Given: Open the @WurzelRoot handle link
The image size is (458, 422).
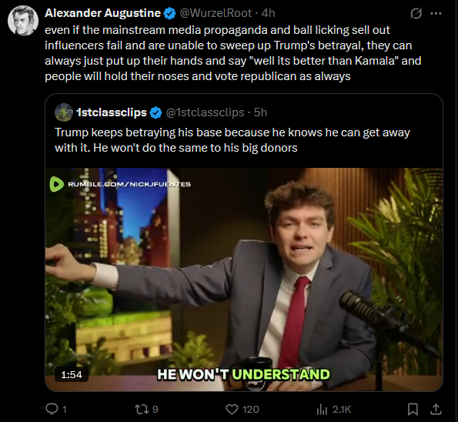Looking at the screenshot, I should pos(216,13).
